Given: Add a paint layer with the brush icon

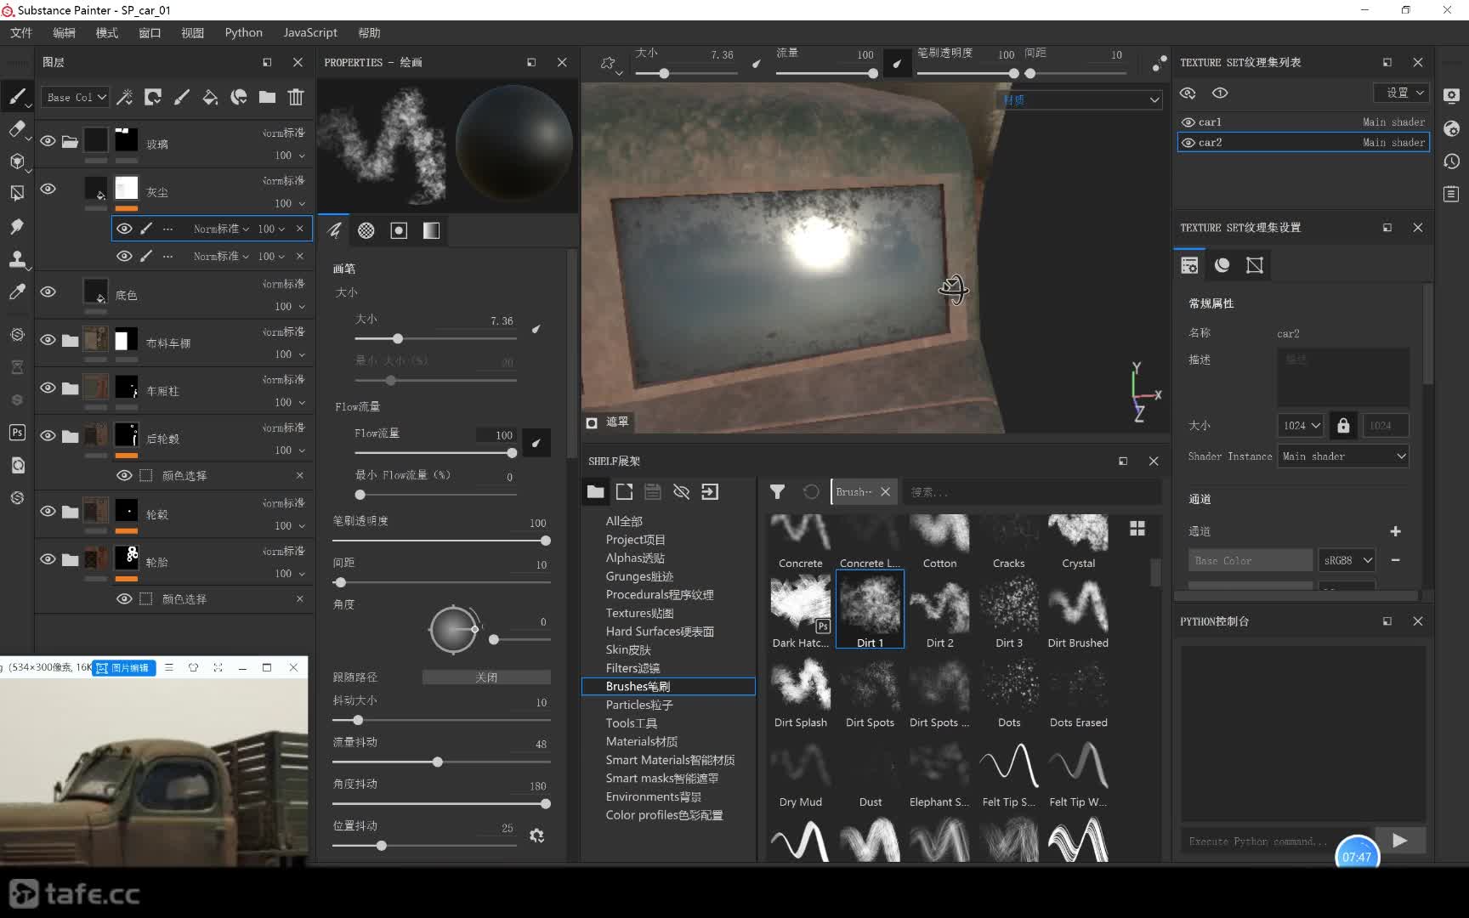Looking at the screenshot, I should (x=182, y=97).
